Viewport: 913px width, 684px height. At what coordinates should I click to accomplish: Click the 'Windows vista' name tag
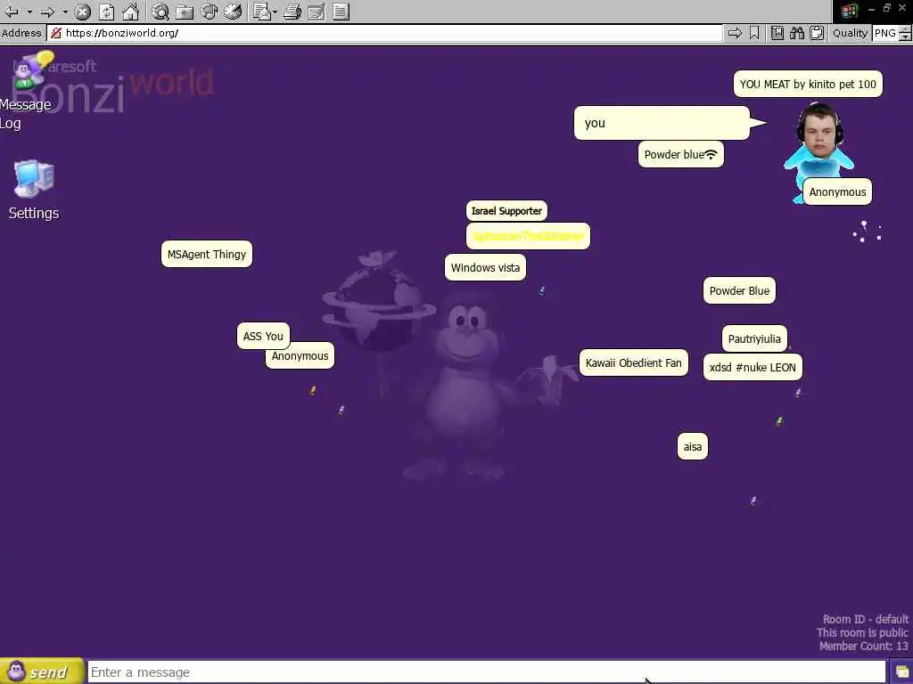pyautogui.click(x=485, y=267)
